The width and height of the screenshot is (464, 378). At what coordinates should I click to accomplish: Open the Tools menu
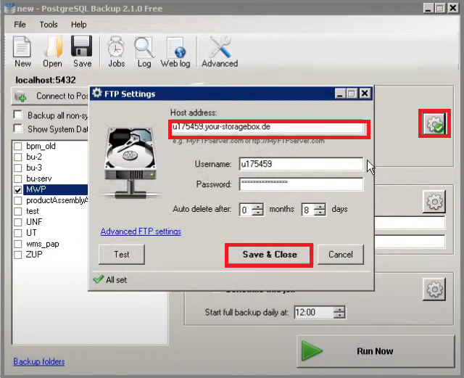[49, 24]
